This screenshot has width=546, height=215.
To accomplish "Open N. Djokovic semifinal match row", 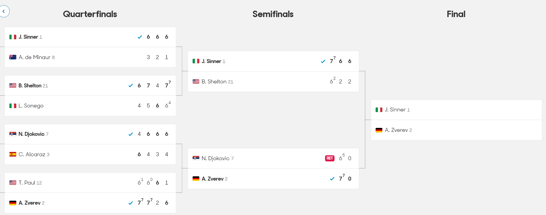I will pyautogui.click(x=273, y=158).
